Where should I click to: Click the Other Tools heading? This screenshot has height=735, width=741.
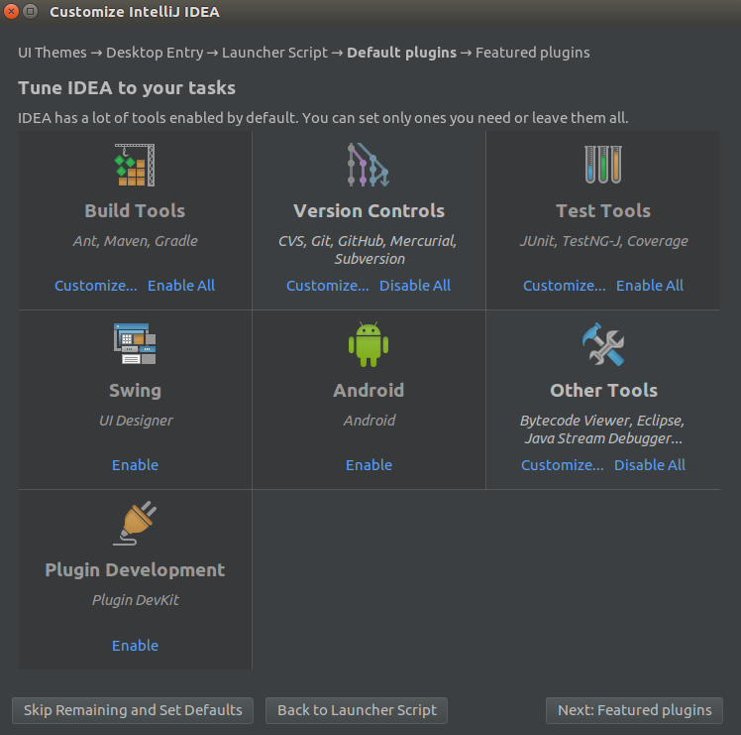tap(603, 391)
